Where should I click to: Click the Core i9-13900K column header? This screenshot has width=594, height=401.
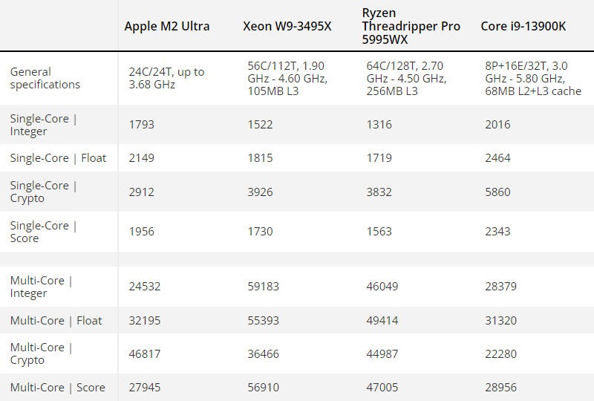522,26
